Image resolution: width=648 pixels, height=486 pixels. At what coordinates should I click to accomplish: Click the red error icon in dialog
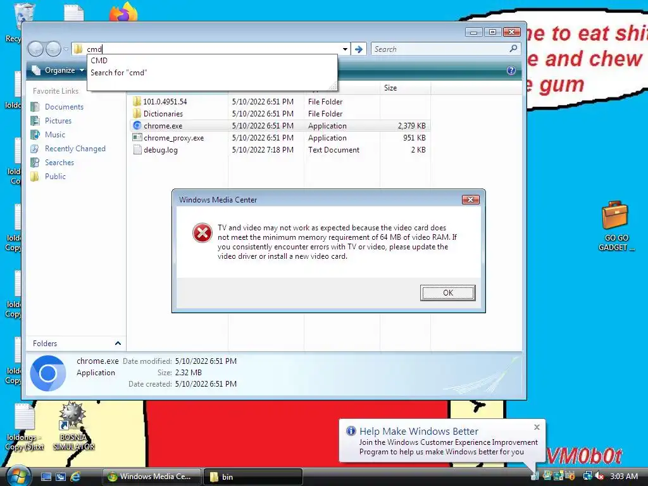pos(202,233)
